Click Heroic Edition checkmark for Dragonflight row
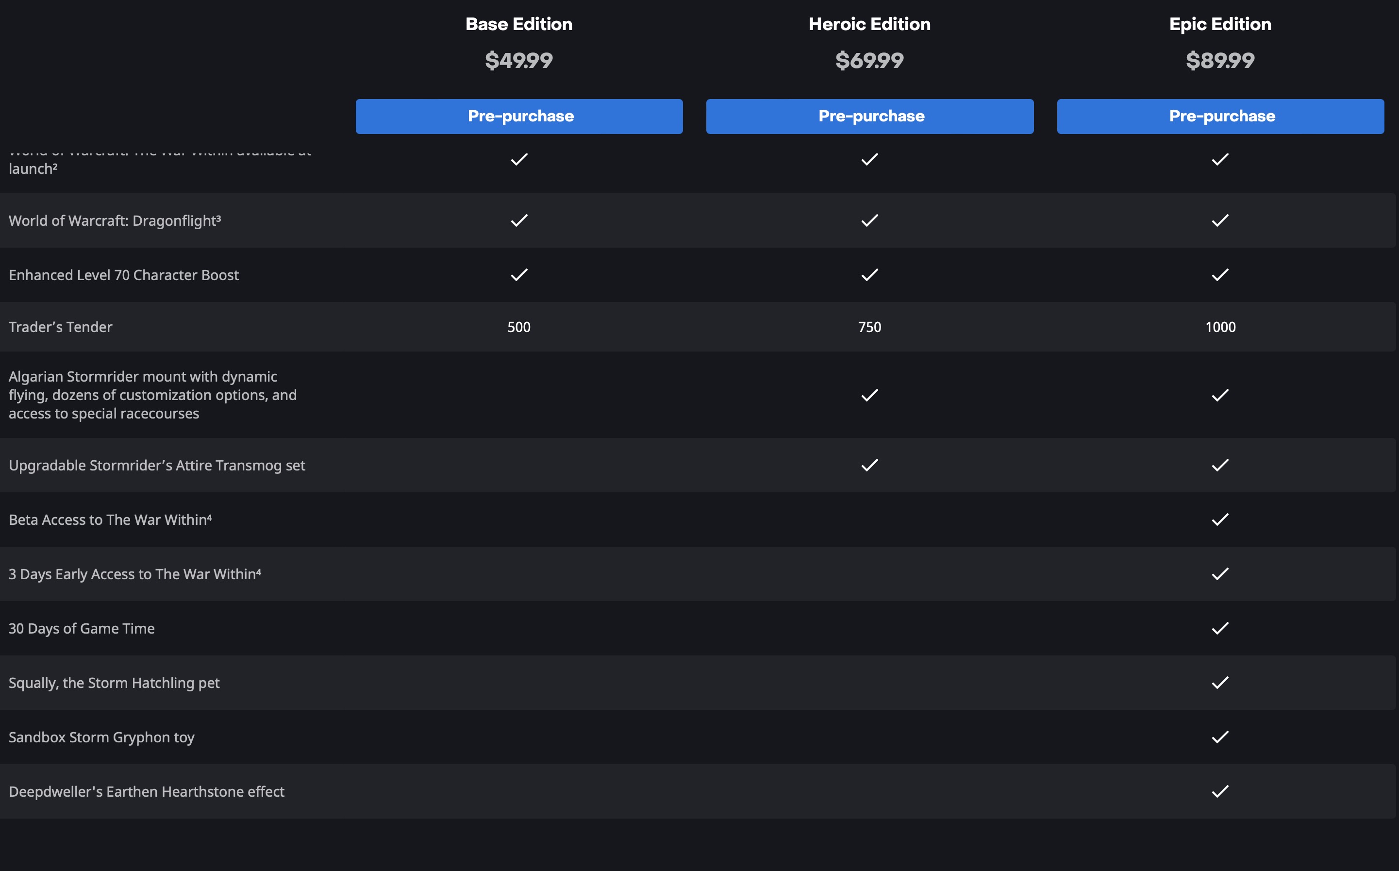This screenshot has width=1399, height=871. (870, 220)
